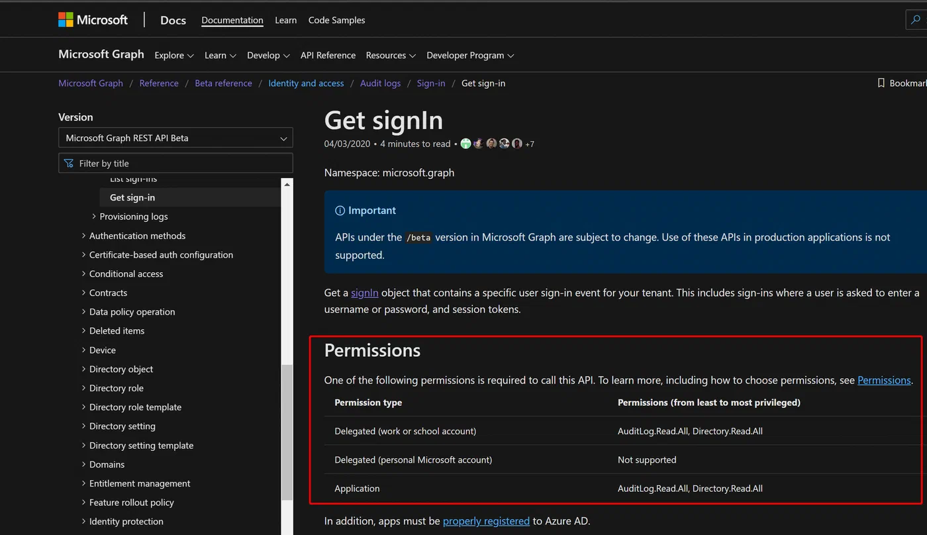Open the Develop dropdown menu
Screen dimensions: 927x535
268,56
